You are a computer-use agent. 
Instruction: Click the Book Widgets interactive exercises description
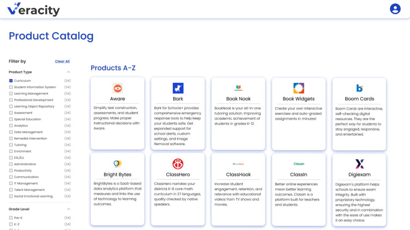(x=298, y=113)
